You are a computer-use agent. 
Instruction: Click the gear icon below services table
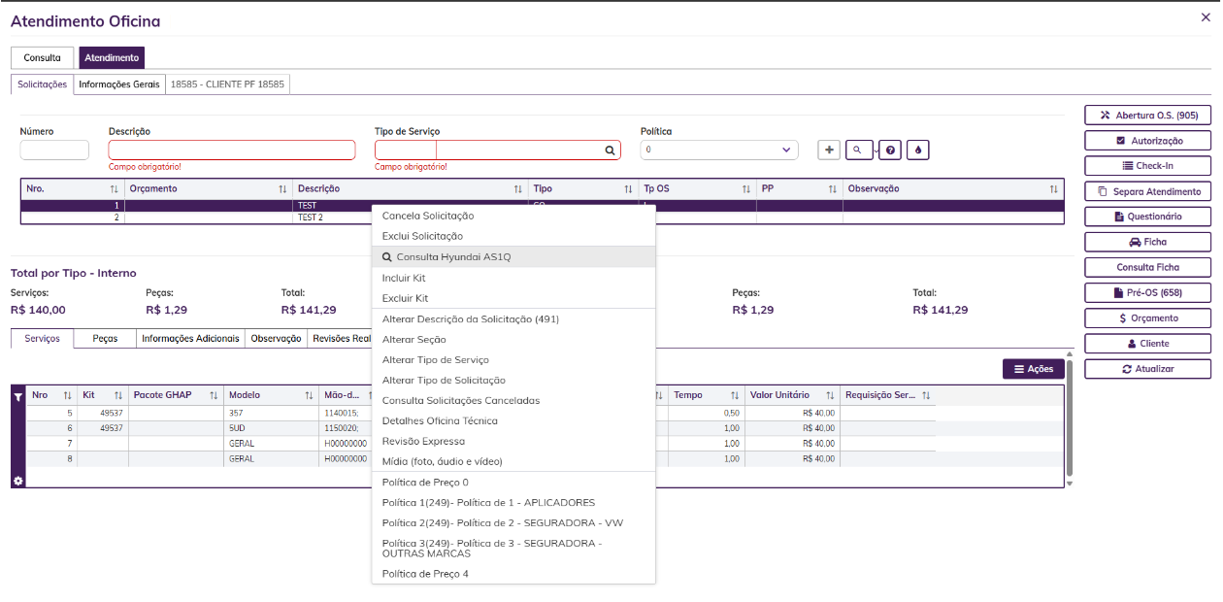tap(17, 481)
